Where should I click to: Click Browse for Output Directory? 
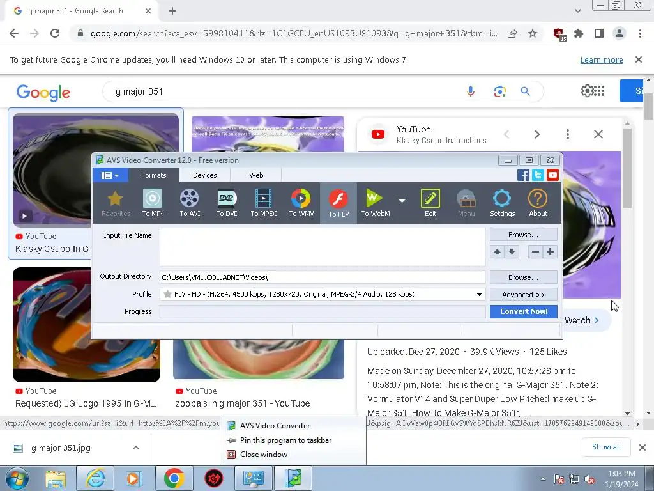pos(524,277)
